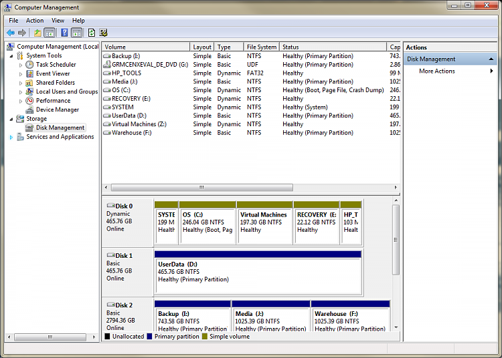502x358 pixels.
Task: Toggle the Show/Hide Console Tree icon
Action: [x=50, y=33]
